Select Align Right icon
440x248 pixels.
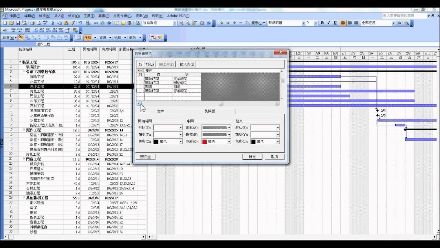(356, 23)
